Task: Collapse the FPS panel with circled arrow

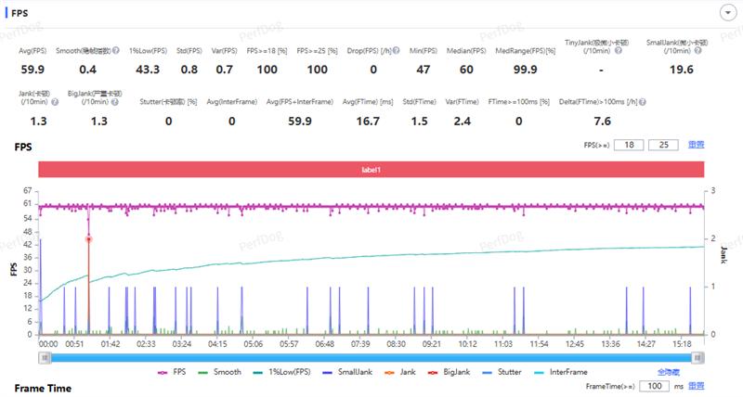Action: [728, 13]
